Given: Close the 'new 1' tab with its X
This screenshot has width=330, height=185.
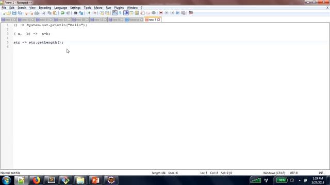Looking at the screenshot, I should 158,20.
